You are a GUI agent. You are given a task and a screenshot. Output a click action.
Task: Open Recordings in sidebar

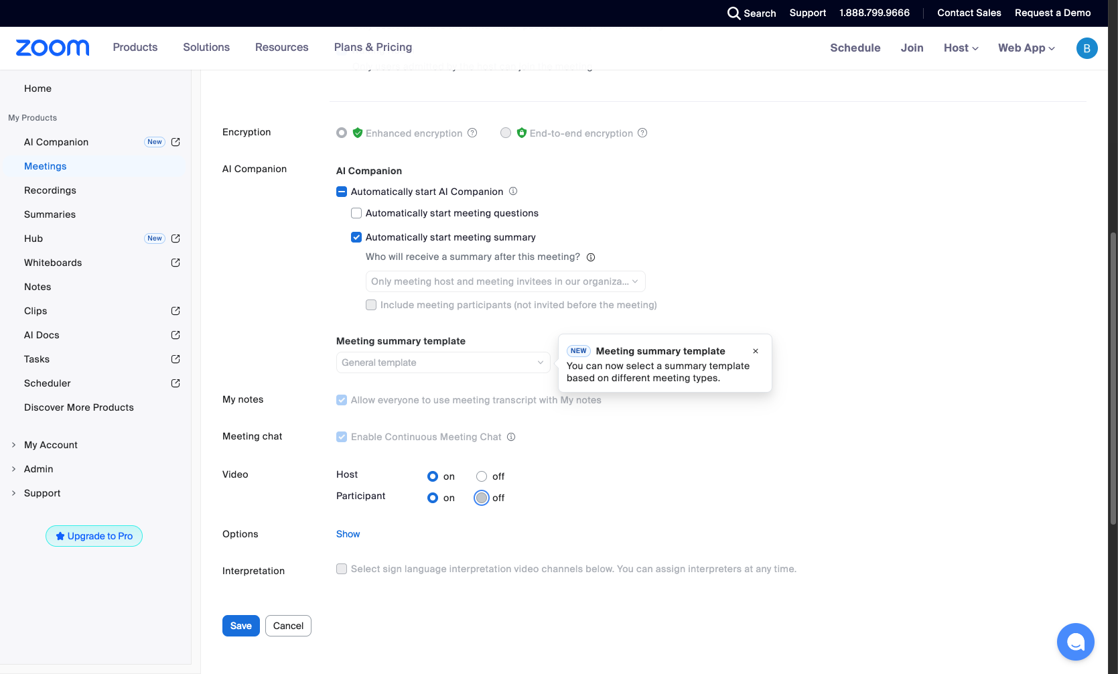[50, 190]
